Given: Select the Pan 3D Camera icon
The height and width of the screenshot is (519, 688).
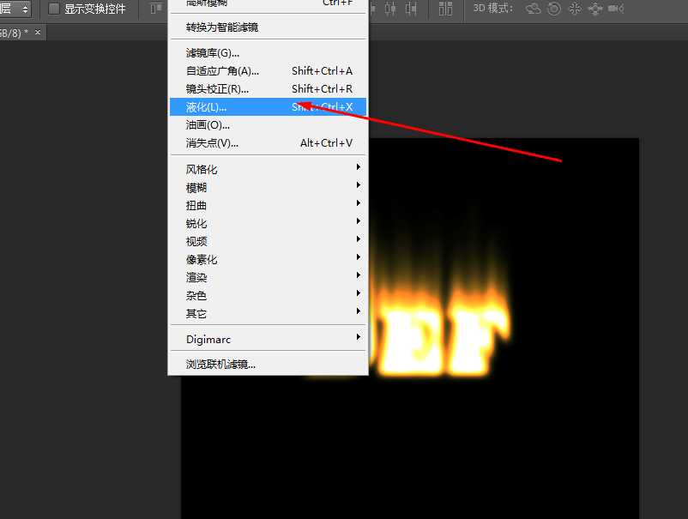Looking at the screenshot, I should coord(573,9).
